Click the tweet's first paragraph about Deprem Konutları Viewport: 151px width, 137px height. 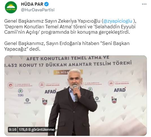[70, 27]
